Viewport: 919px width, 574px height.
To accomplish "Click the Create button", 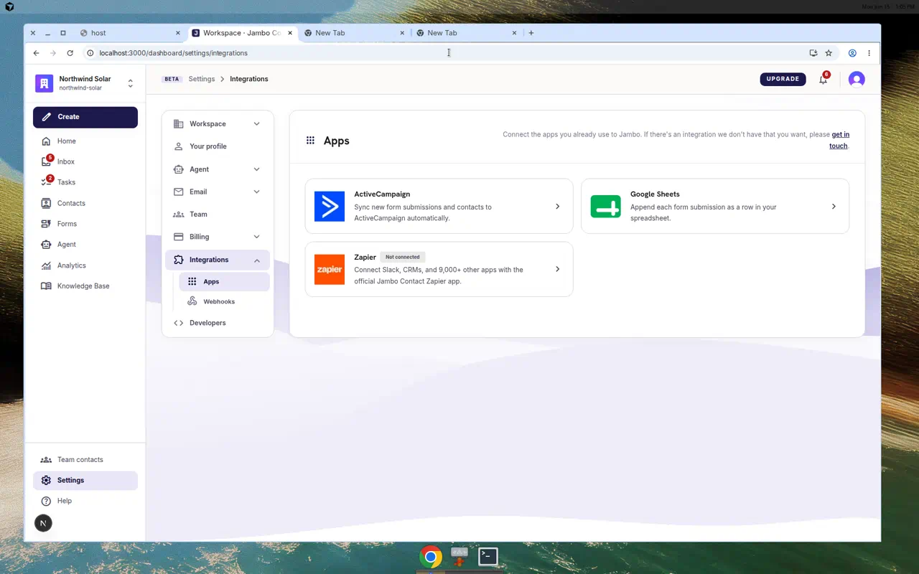I will tap(85, 117).
